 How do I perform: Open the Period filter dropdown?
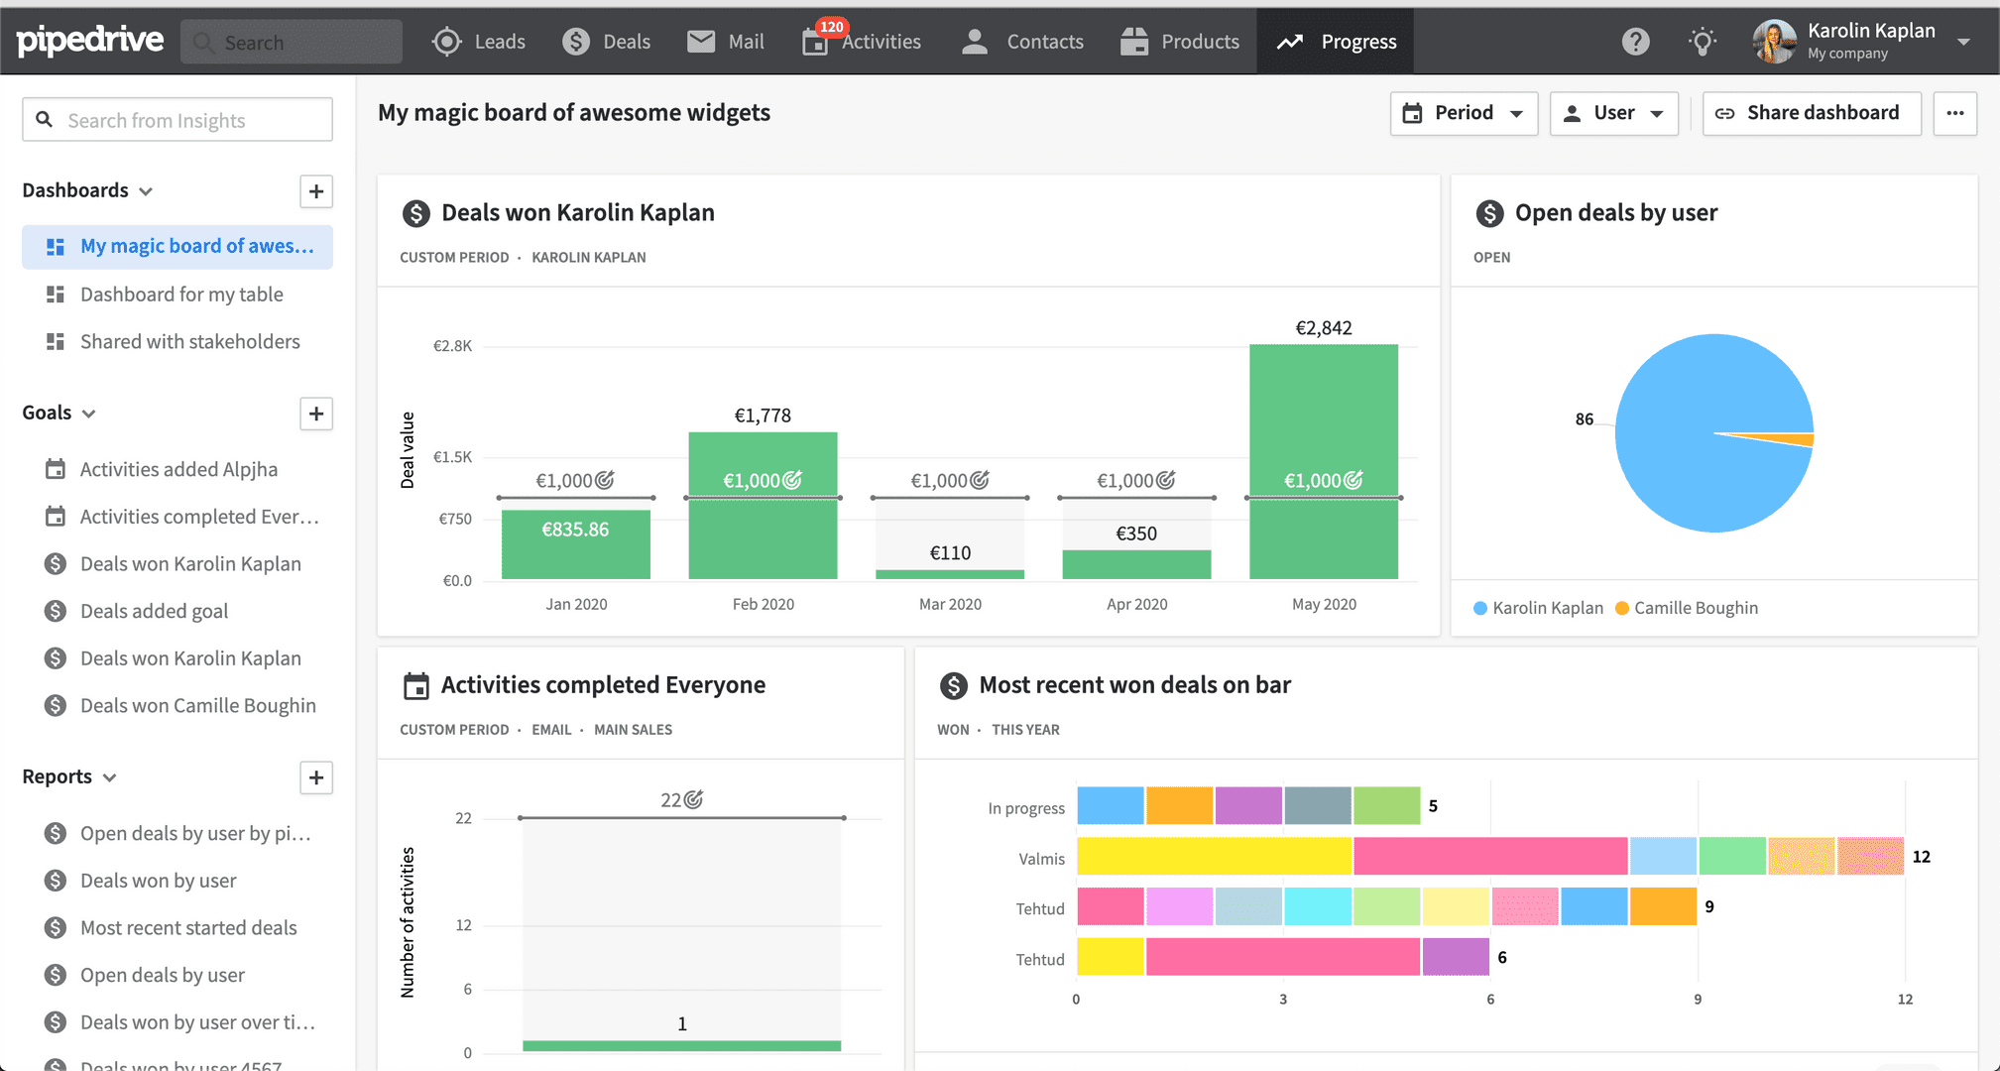point(1464,113)
